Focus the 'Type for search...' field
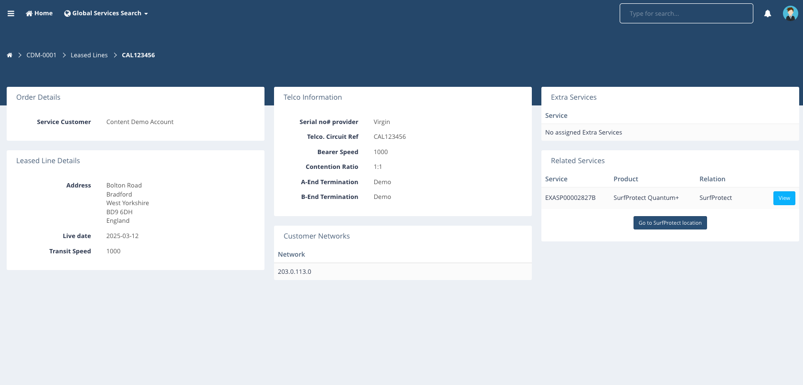This screenshot has height=385, width=803. [x=686, y=13]
